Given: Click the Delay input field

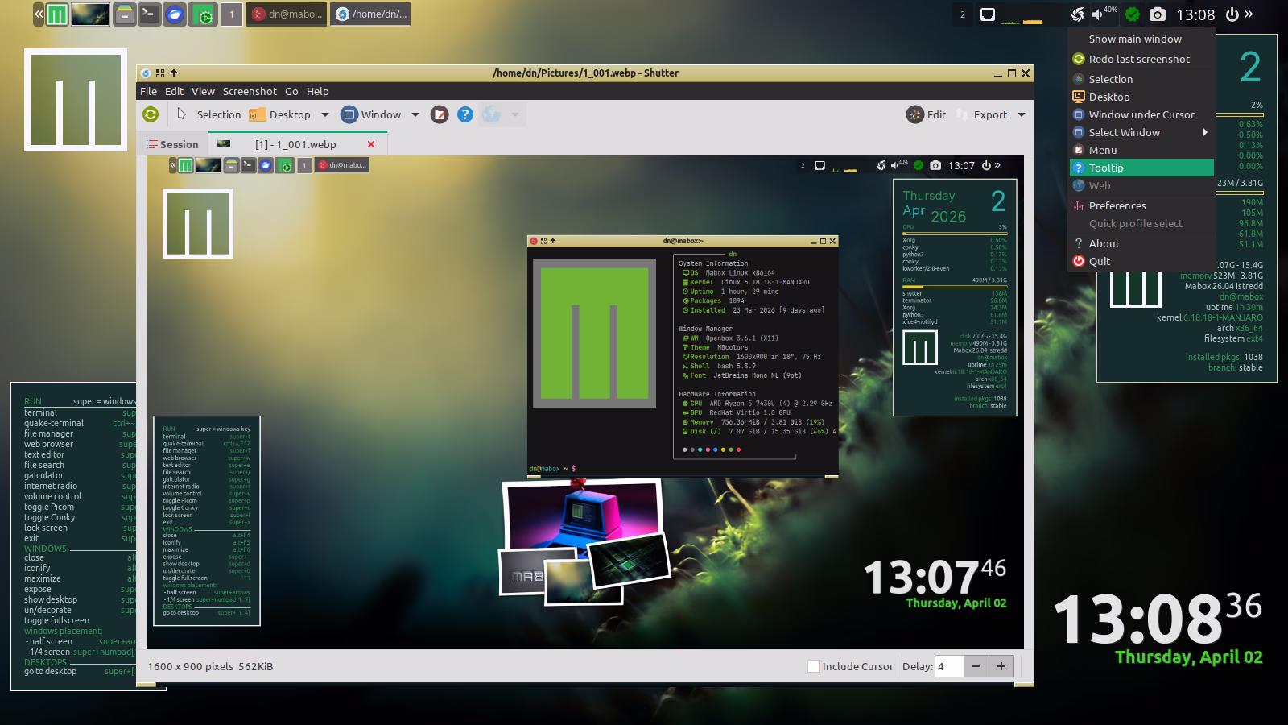Looking at the screenshot, I should click(949, 666).
